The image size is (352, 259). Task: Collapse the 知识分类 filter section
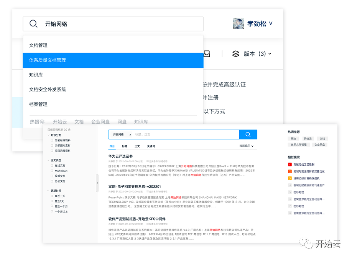tap(48, 135)
